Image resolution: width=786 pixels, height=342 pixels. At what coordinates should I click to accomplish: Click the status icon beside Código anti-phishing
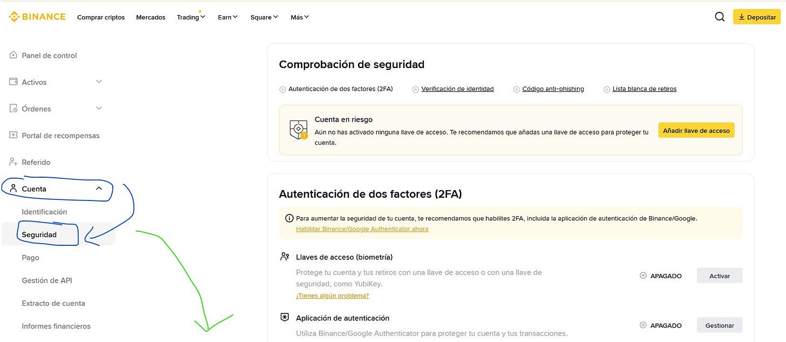516,89
